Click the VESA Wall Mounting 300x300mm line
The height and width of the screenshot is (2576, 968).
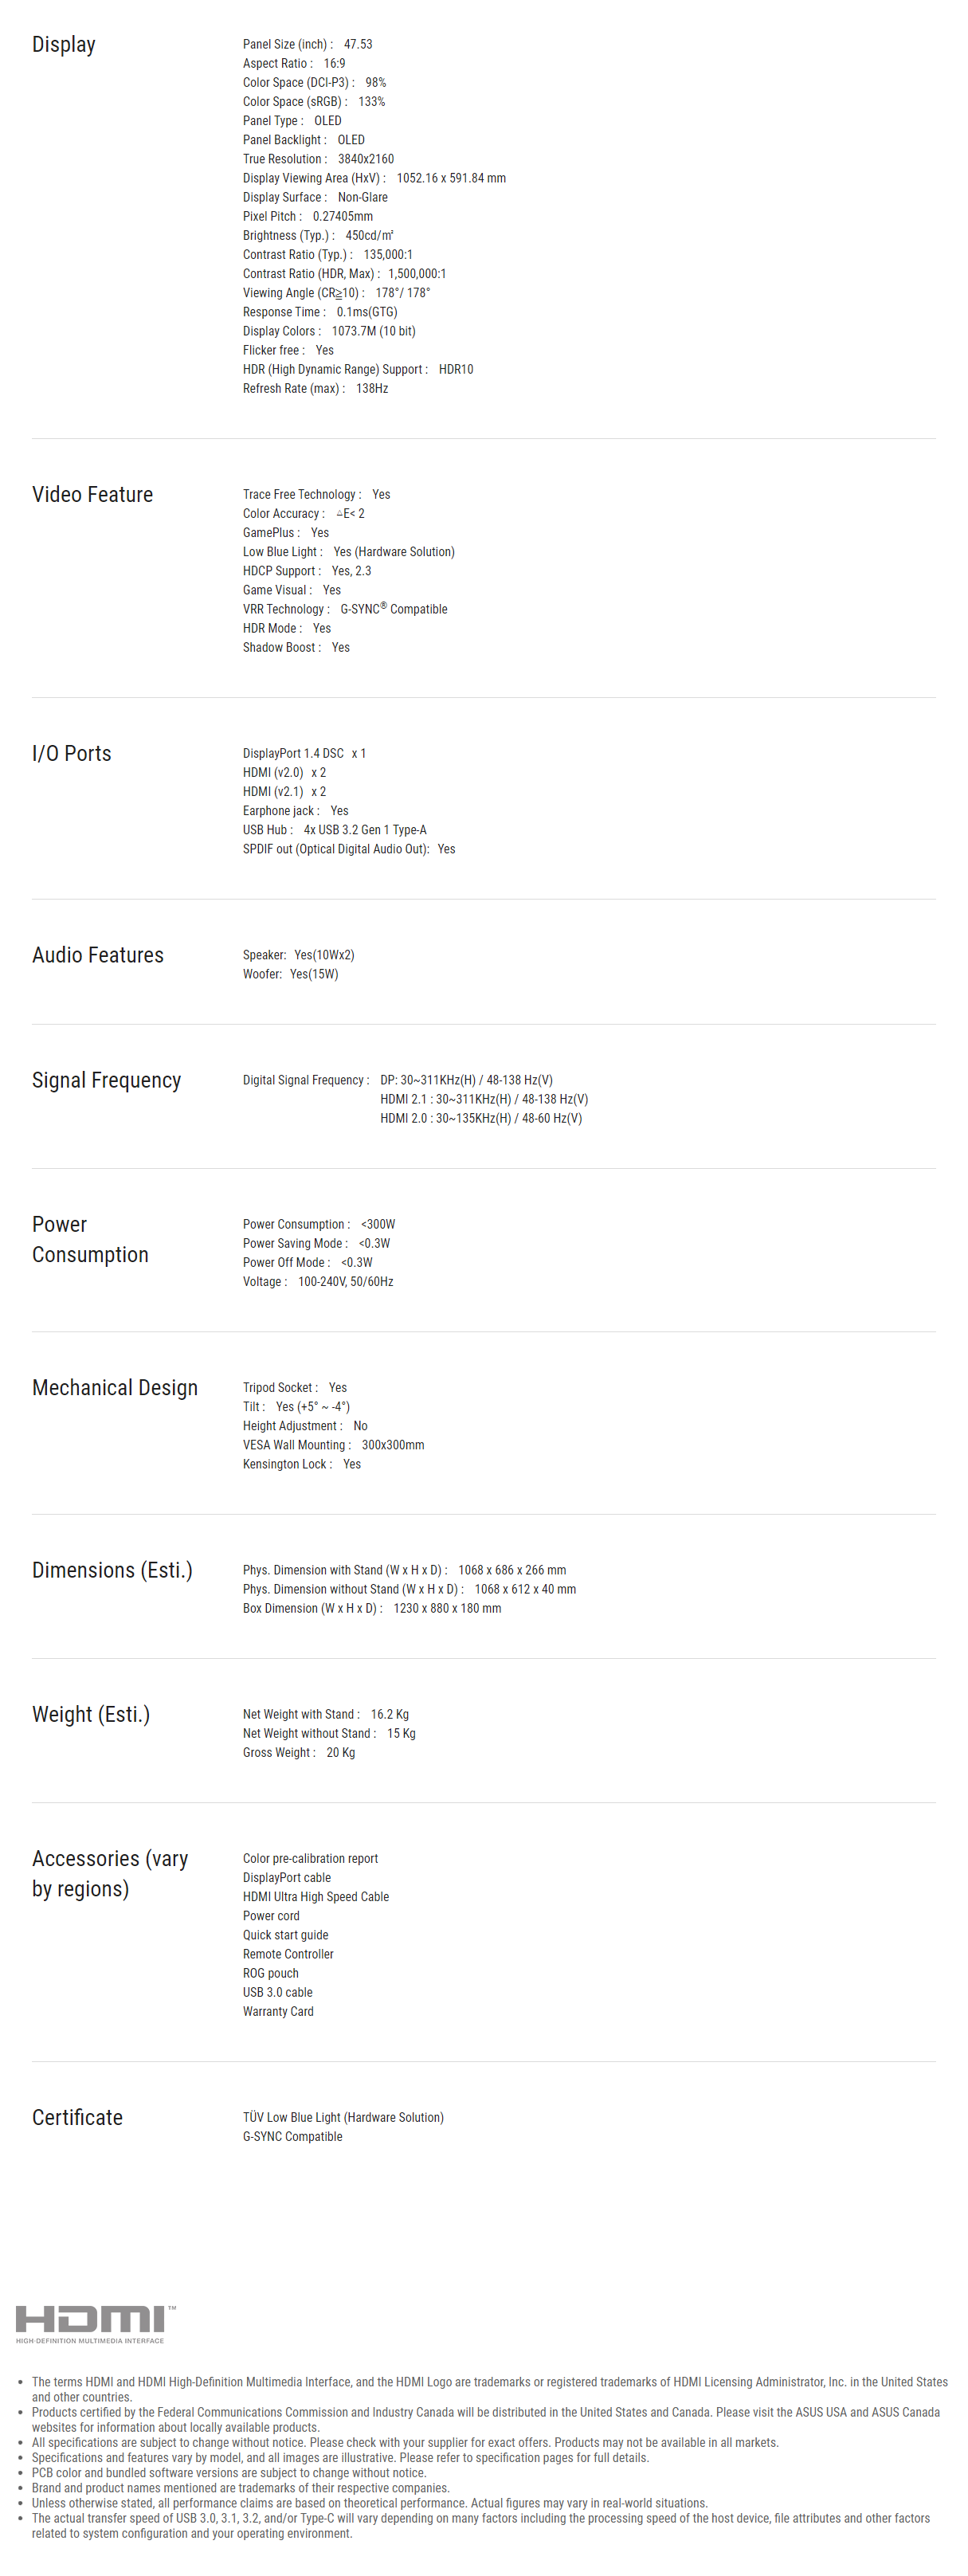(x=333, y=1445)
